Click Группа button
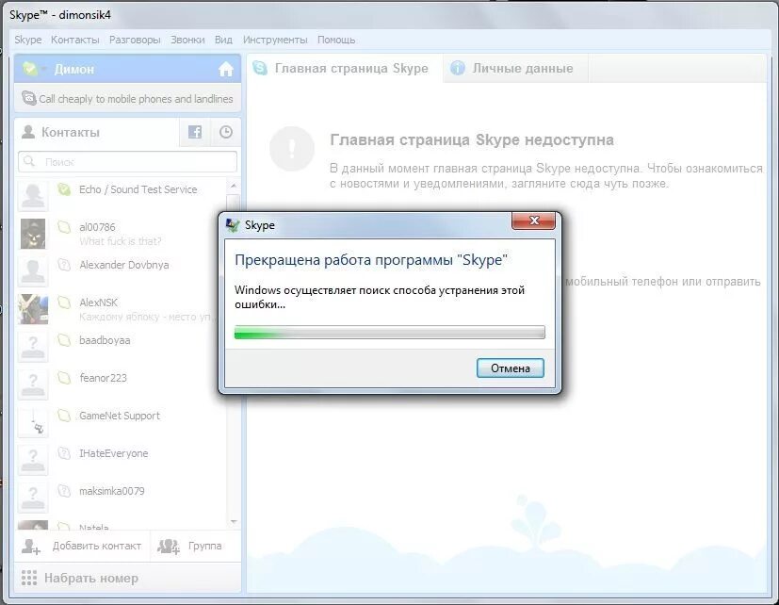The height and width of the screenshot is (605, 779). (x=195, y=547)
